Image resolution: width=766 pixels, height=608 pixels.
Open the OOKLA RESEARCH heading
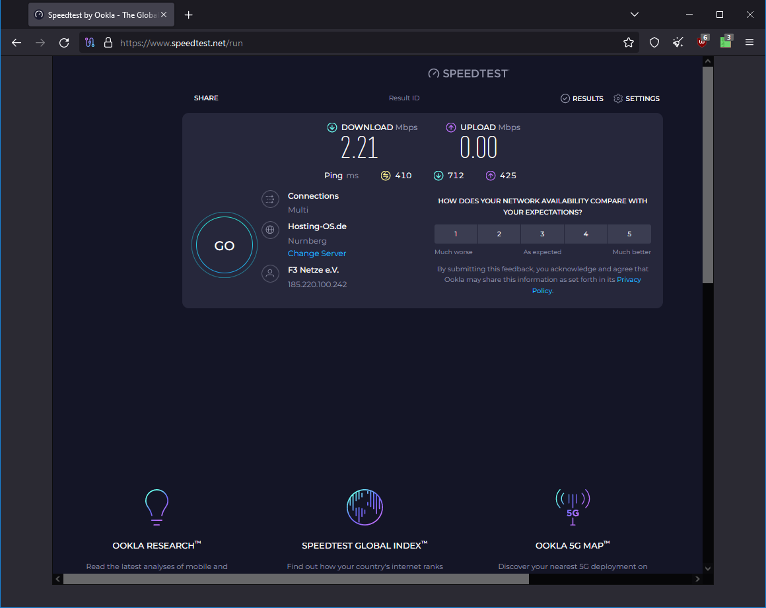pos(157,545)
